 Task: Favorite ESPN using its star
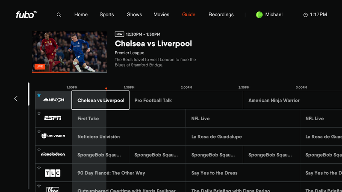pos(39,113)
